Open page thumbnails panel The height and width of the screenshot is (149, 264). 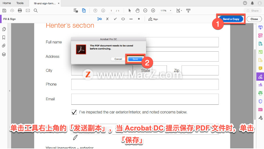point(4,29)
